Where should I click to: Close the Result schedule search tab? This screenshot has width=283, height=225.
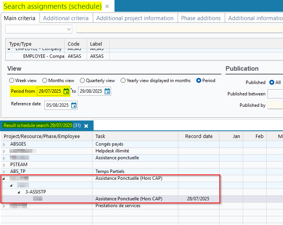click(86, 126)
